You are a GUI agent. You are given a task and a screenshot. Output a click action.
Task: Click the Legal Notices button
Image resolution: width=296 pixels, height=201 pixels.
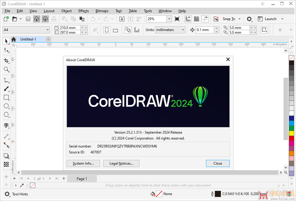click(121, 163)
